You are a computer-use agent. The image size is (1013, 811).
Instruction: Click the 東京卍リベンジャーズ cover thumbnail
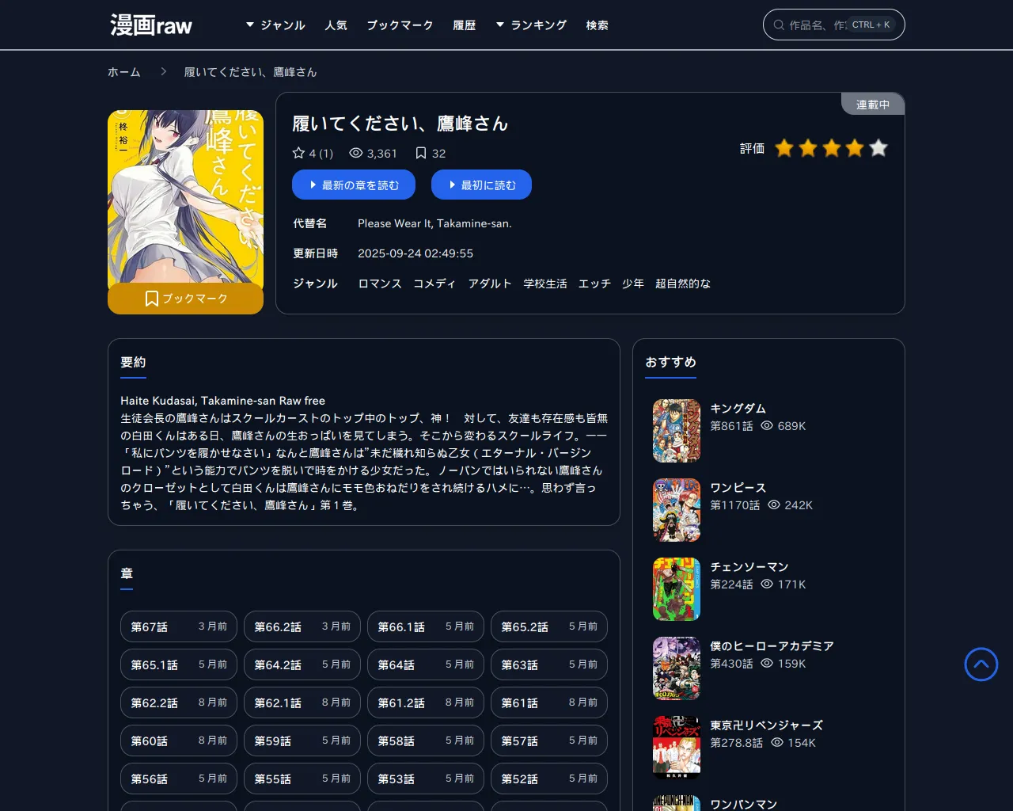click(x=677, y=748)
